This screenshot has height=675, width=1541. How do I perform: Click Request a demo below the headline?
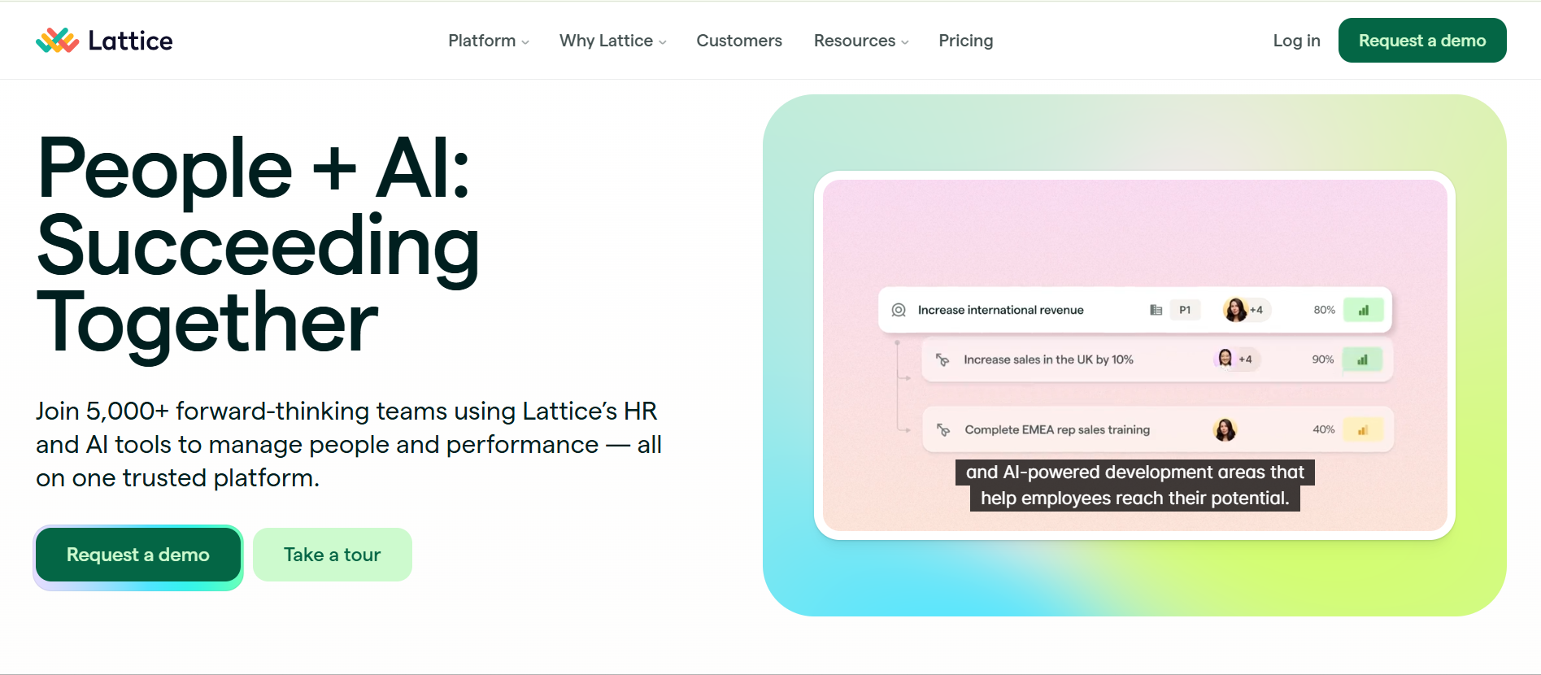138,555
